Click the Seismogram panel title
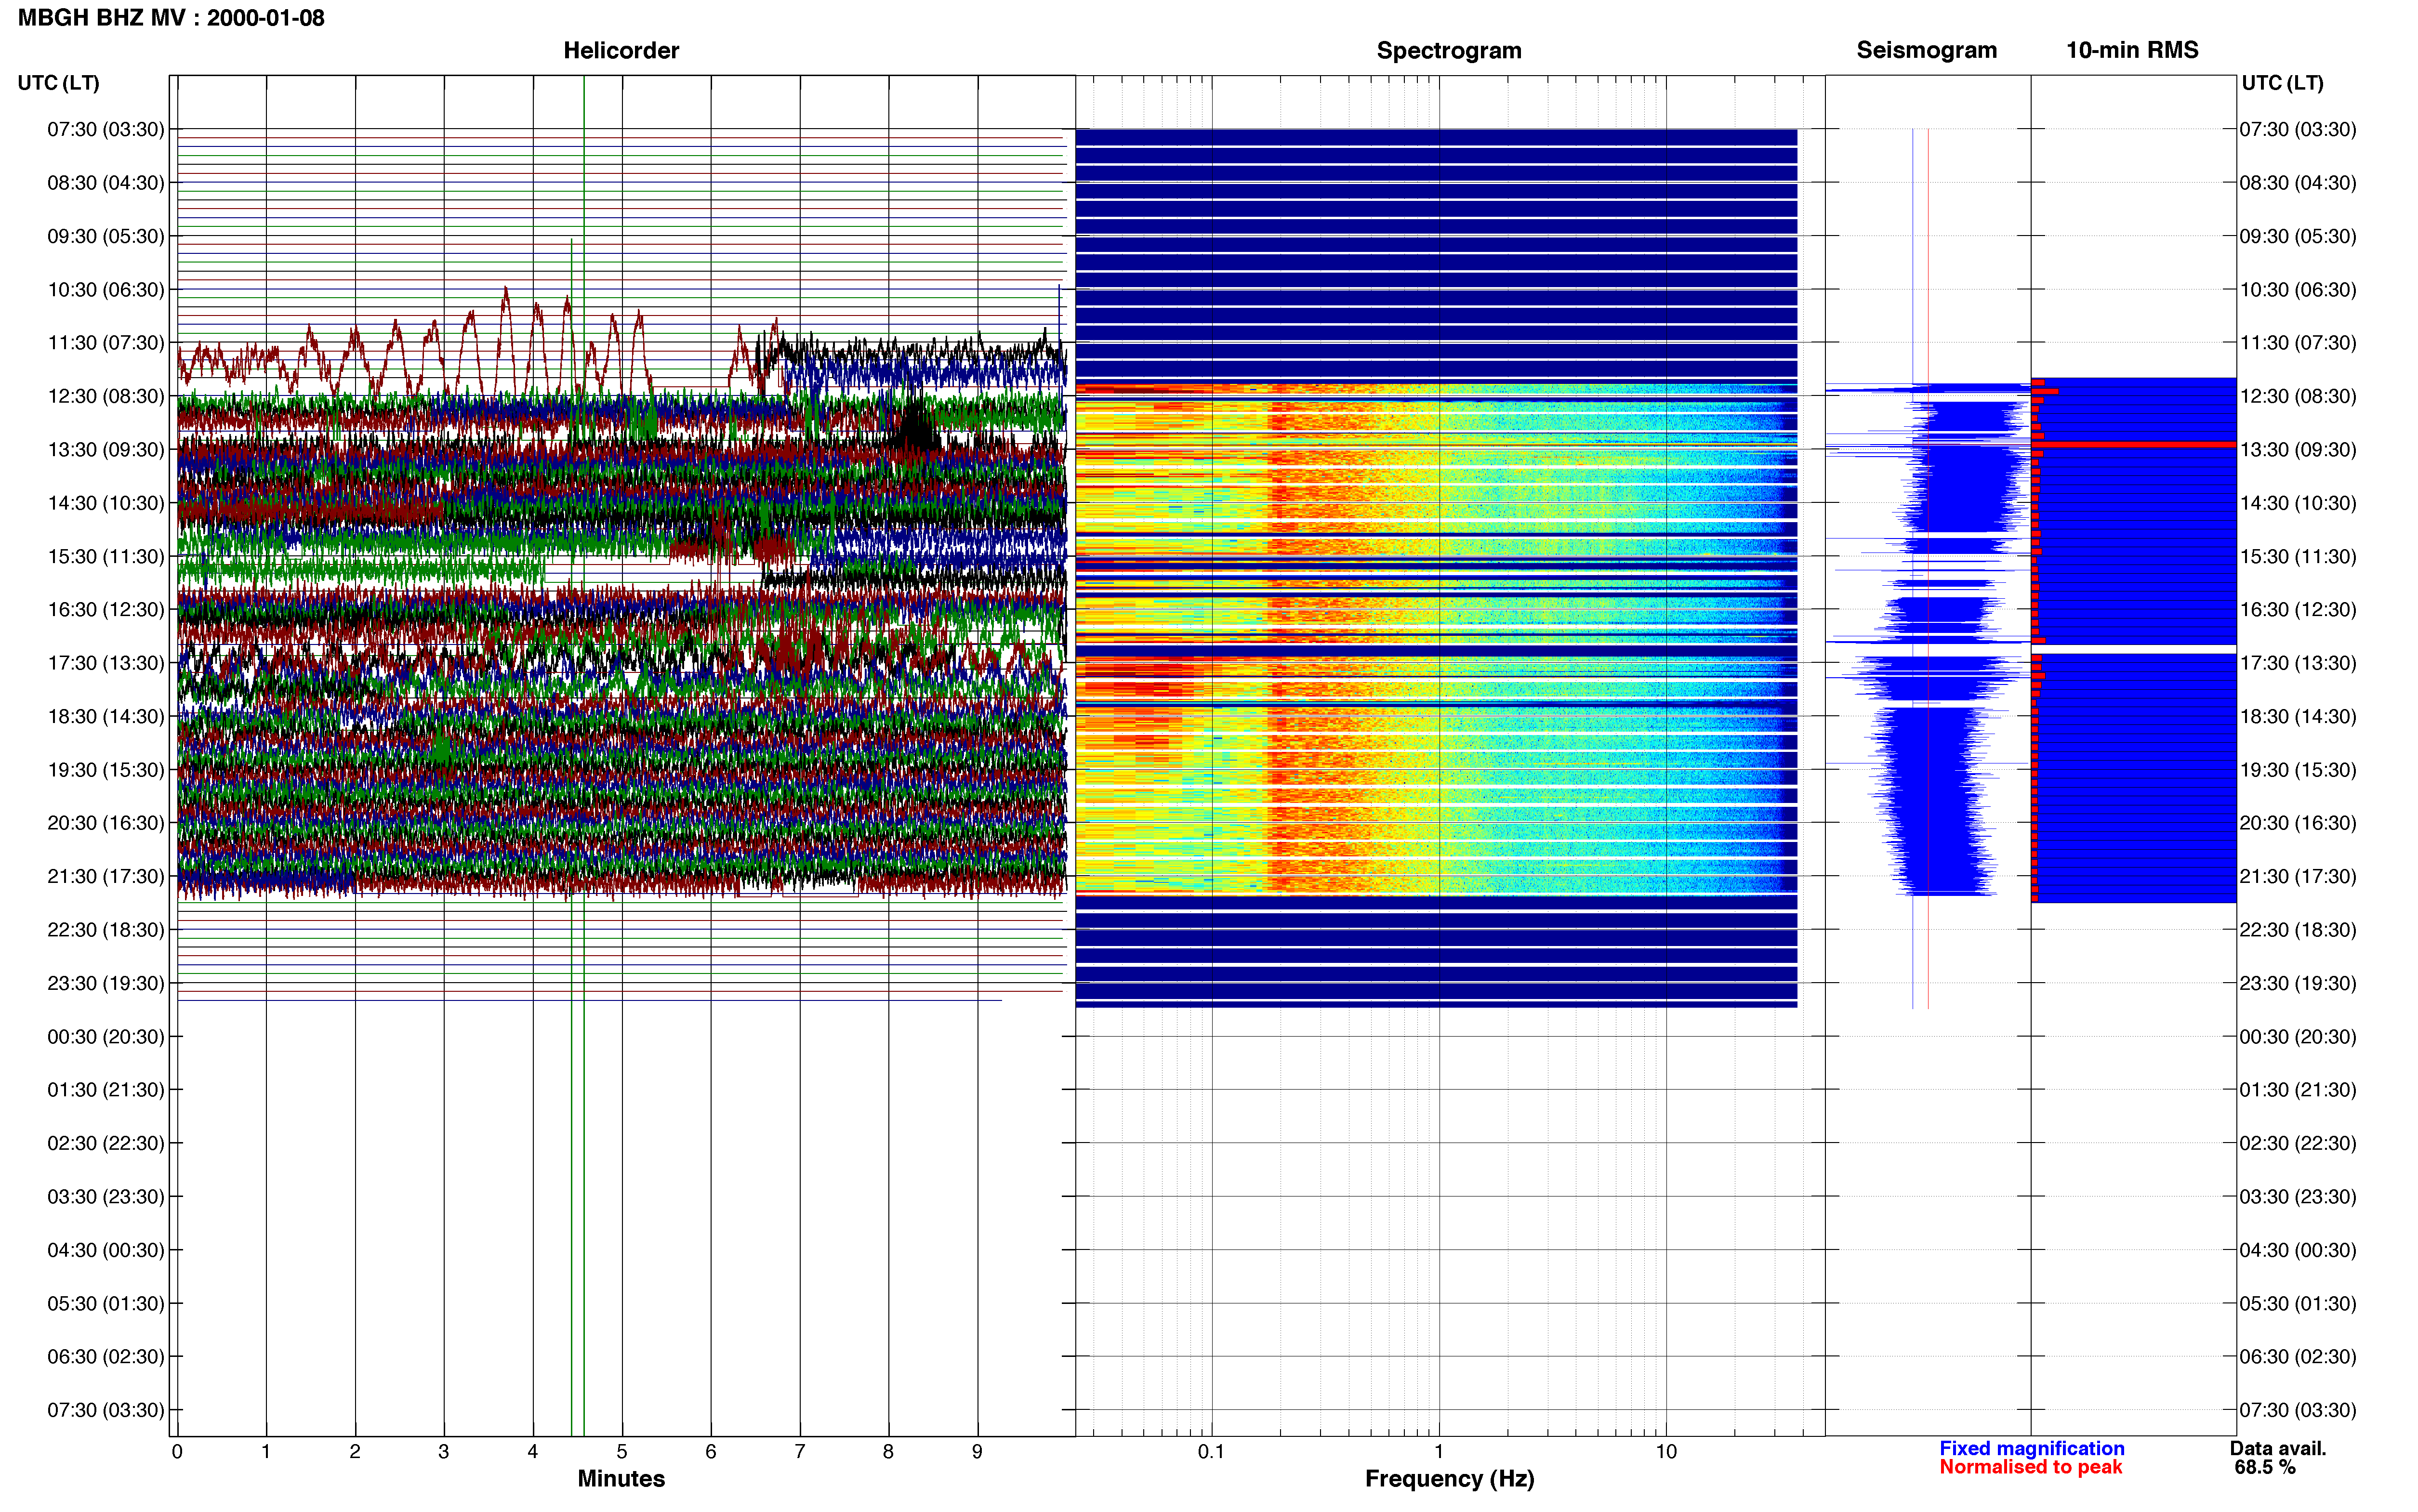Image resolution: width=2418 pixels, height=1512 pixels. point(1926,50)
